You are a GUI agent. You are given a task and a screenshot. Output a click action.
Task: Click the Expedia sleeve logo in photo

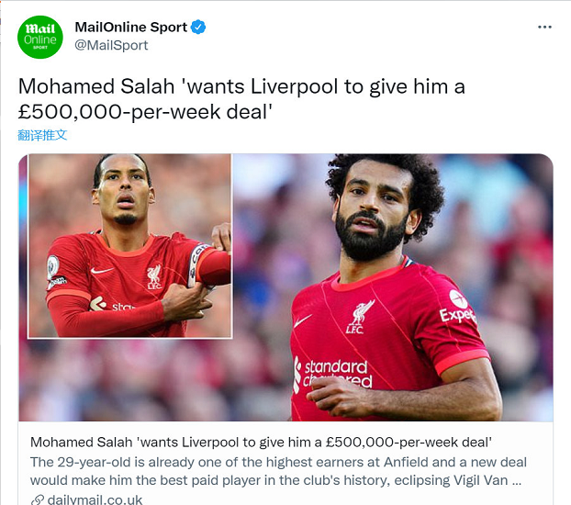point(458,307)
